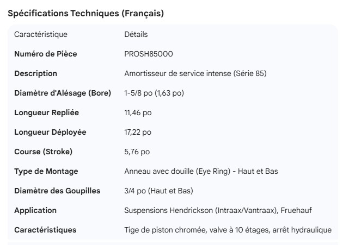Click the collapsed length value '11,46 po'

[138, 112]
